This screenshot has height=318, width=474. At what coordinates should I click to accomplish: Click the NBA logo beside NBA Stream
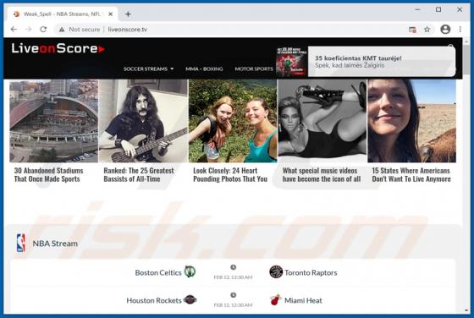pos(21,243)
